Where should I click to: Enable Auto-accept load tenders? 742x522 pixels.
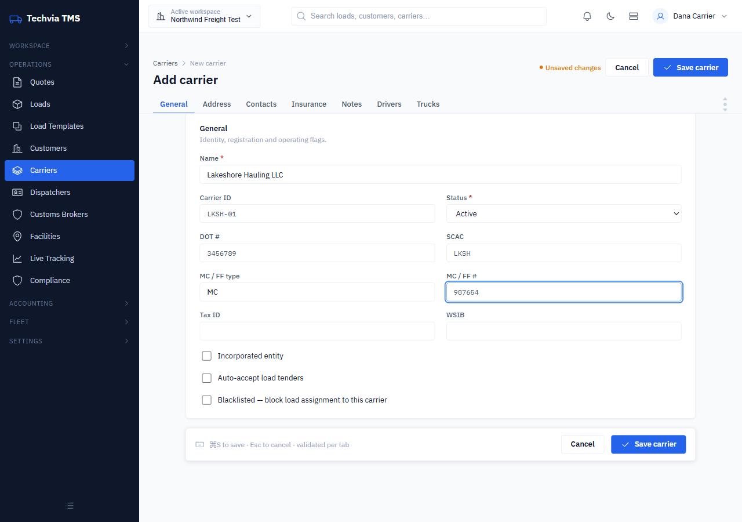(206, 378)
